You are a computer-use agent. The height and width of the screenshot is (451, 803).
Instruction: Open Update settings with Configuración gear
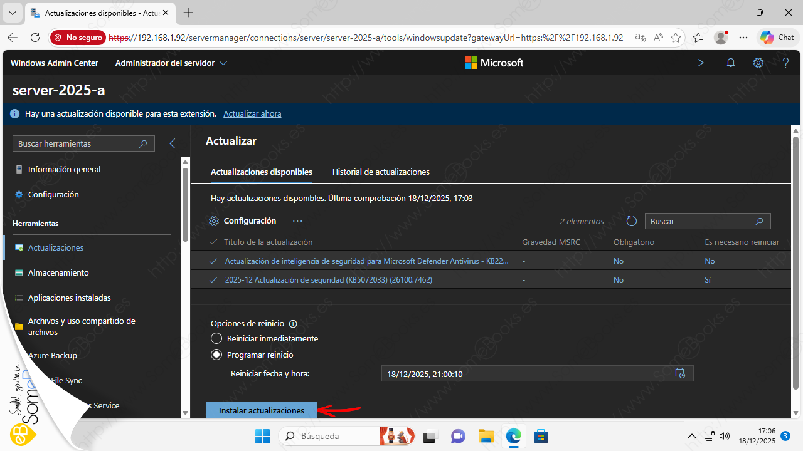(243, 221)
